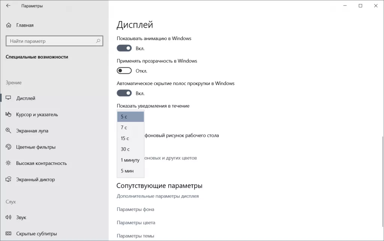Click the Показать уведомления в течение label
The image size is (384, 241).
click(153, 106)
